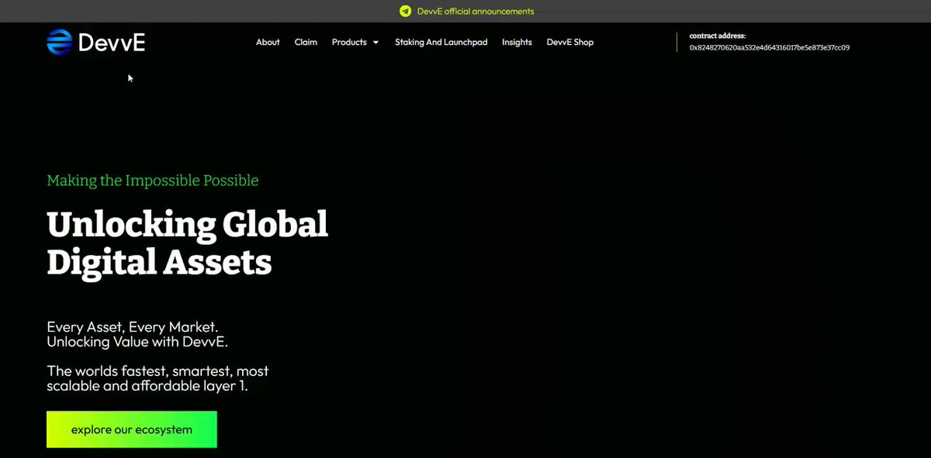Visit the DevvE Shop
This screenshot has height=458, width=931.
(570, 42)
